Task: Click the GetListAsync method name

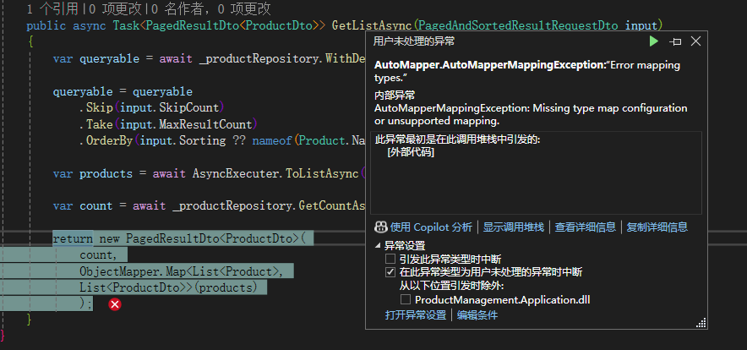Action: point(372,25)
